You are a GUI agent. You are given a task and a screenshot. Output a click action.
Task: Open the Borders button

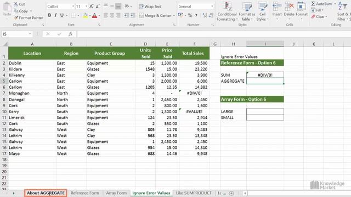[x=73, y=15]
